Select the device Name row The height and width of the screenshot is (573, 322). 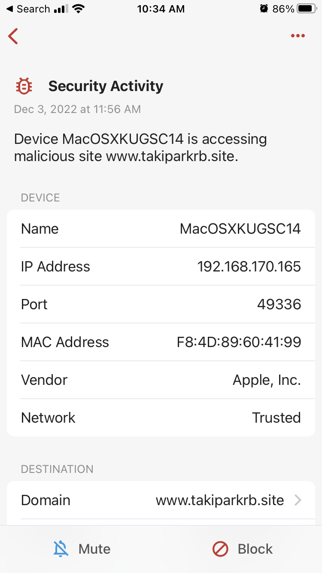click(161, 229)
